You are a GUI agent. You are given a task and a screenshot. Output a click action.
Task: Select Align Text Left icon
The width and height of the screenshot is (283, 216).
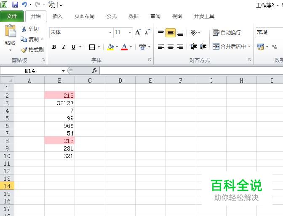pyautogui.click(x=160, y=47)
